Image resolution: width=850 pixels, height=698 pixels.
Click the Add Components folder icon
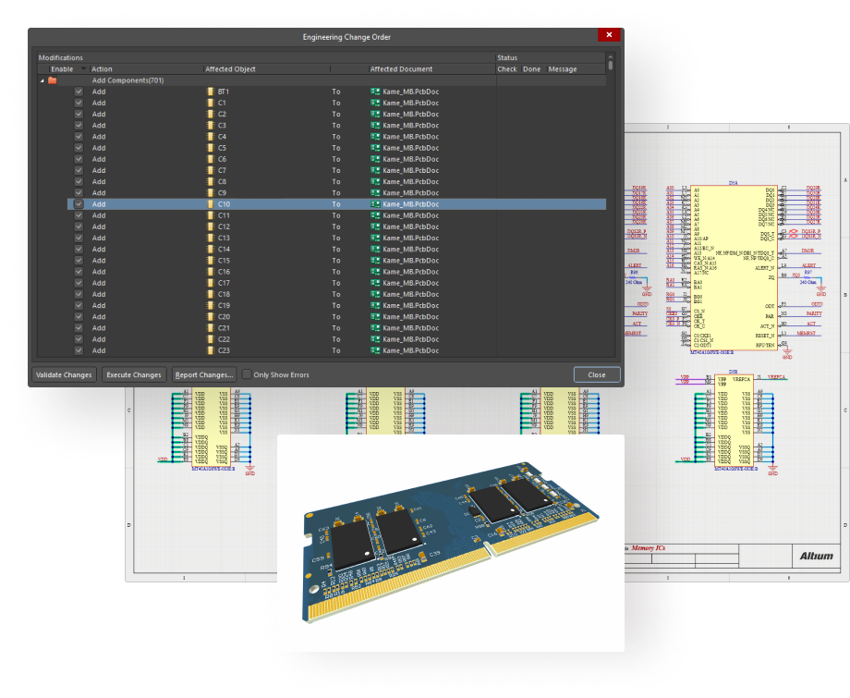[x=53, y=80]
